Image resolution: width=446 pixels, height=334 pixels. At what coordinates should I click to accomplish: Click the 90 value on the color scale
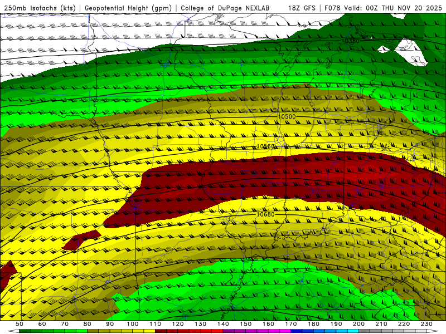click(110, 324)
